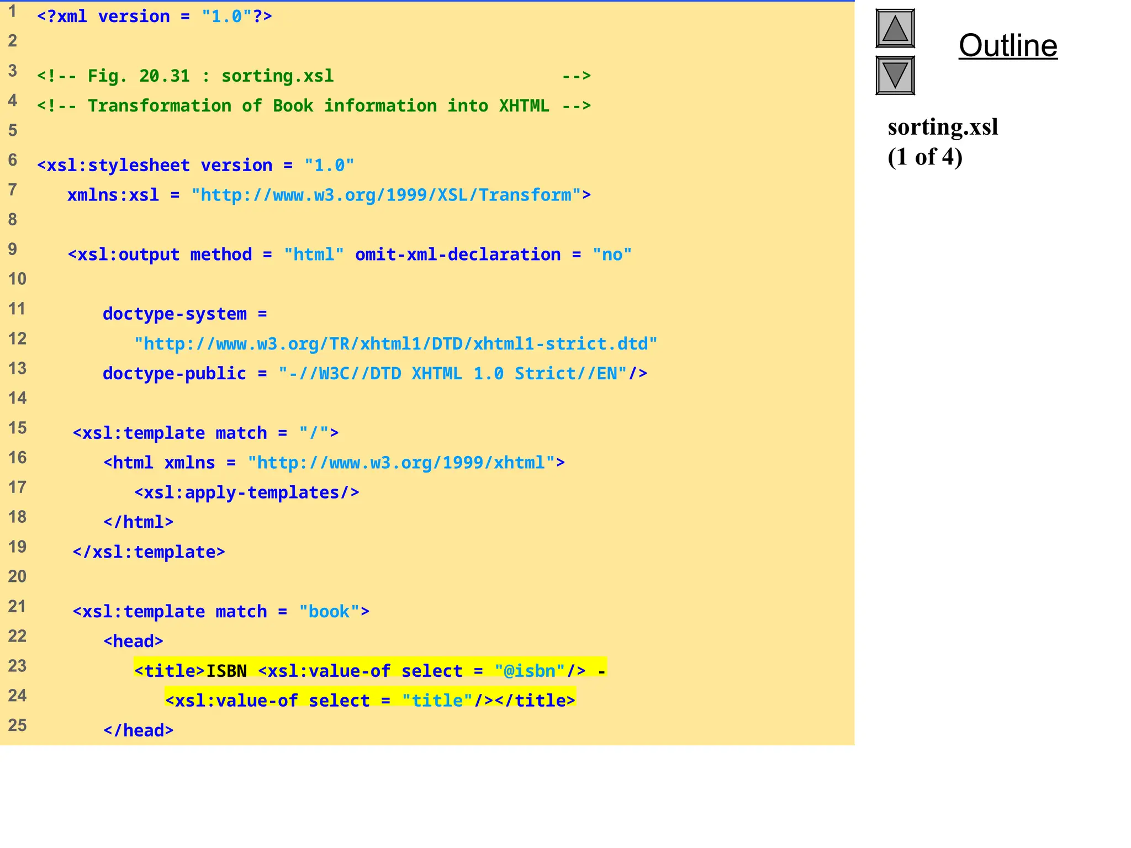The width and height of the screenshot is (1131, 848).
Task: Select the xhtml1-strict.dtd URL string
Action: (x=396, y=344)
